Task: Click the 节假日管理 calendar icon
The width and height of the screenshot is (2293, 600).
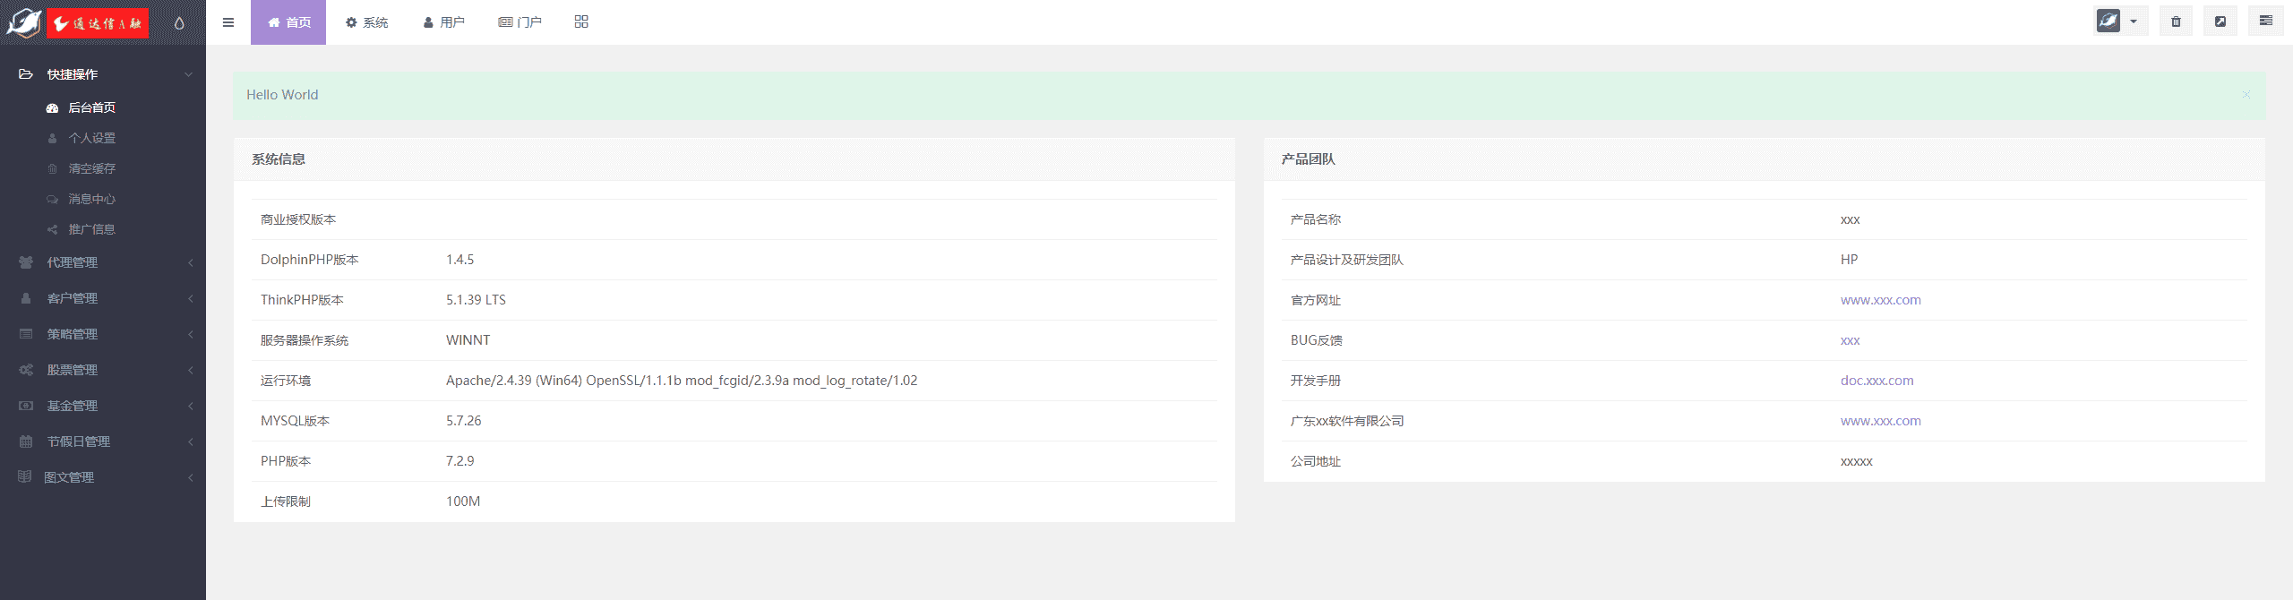Action: [26, 441]
